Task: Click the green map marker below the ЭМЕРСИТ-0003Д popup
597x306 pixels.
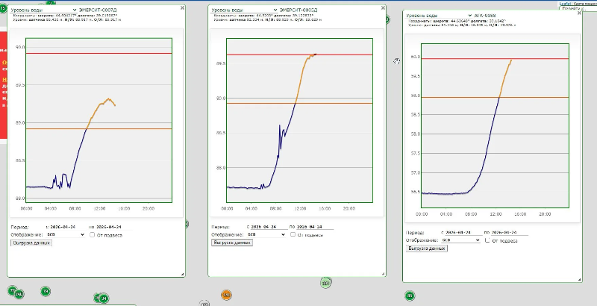Action: tap(325, 282)
